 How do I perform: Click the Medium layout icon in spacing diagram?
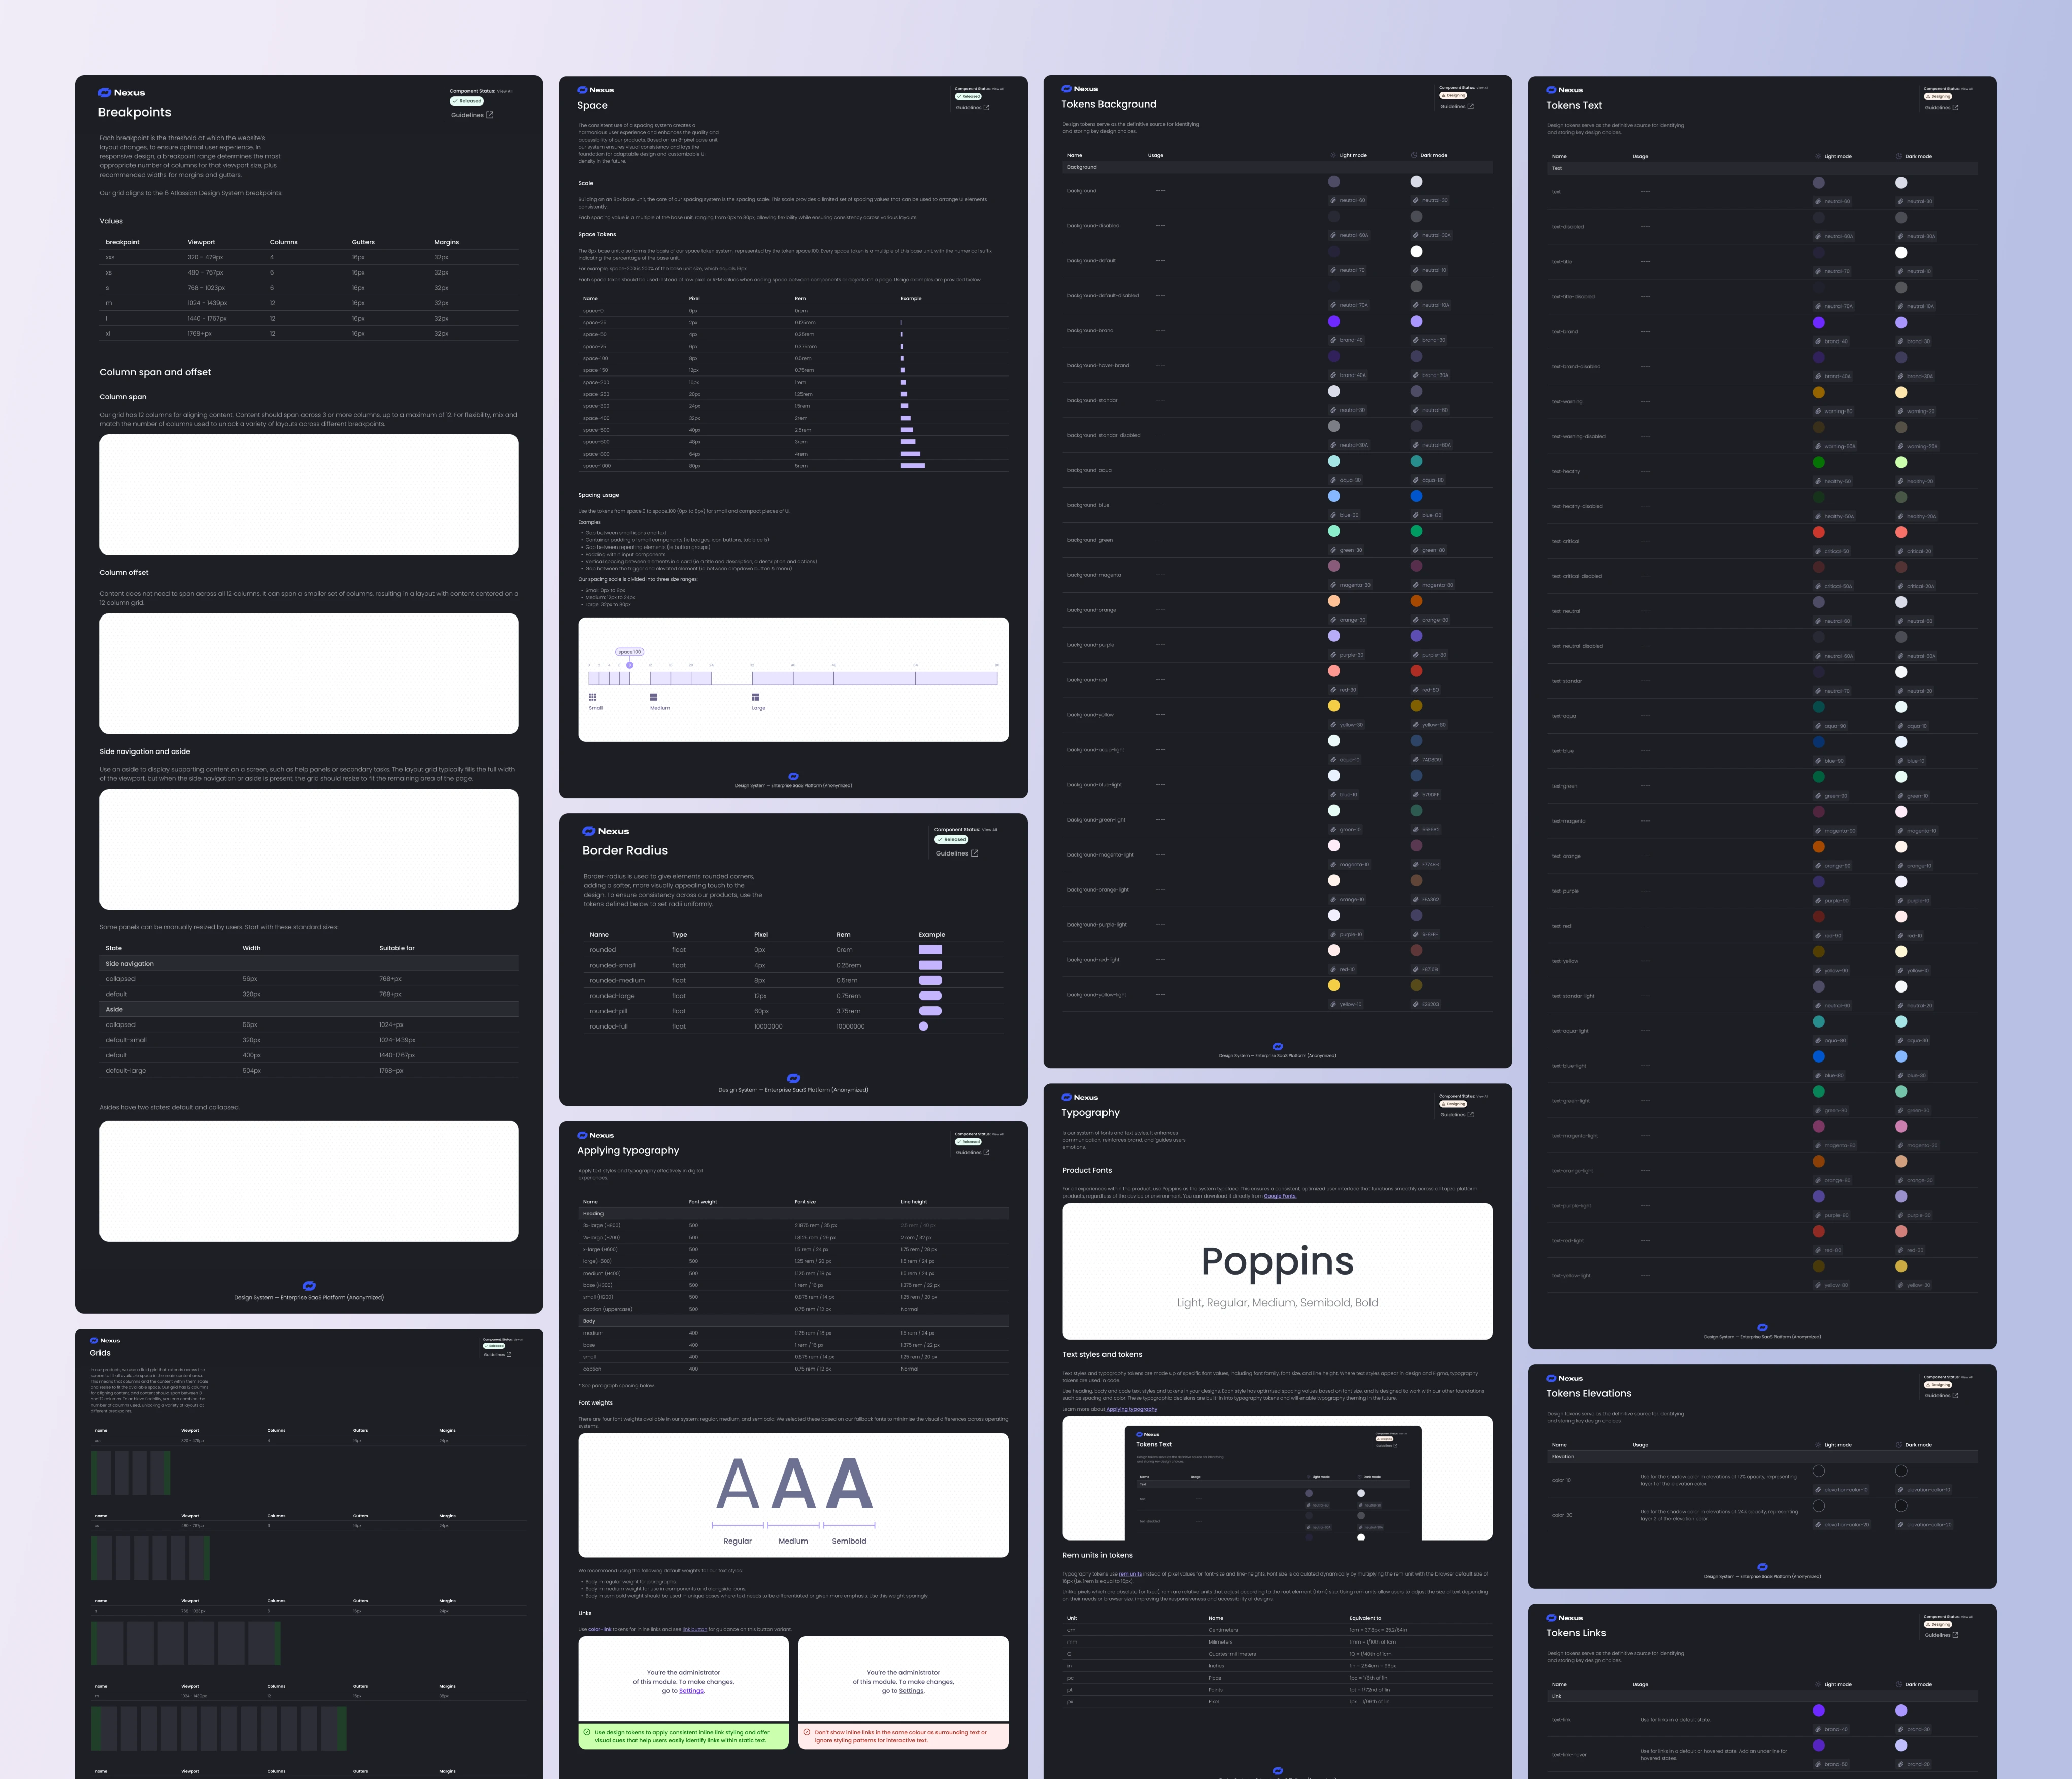pyautogui.click(x=654, y=698)
